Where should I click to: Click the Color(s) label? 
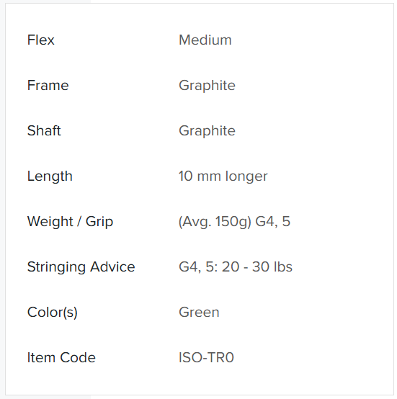pyautogui.click(x=52, y=313)
